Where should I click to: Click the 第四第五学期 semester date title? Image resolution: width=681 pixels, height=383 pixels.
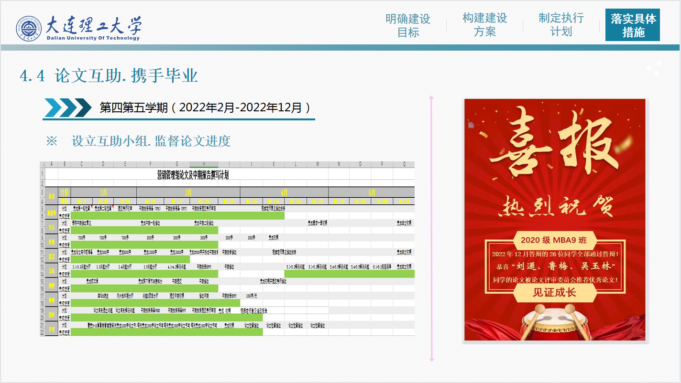(x=205, y=107)
